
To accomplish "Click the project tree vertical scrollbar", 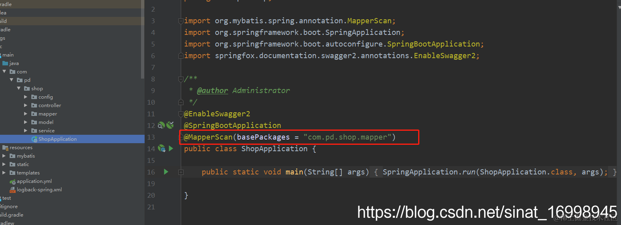I will coord(143,39).
